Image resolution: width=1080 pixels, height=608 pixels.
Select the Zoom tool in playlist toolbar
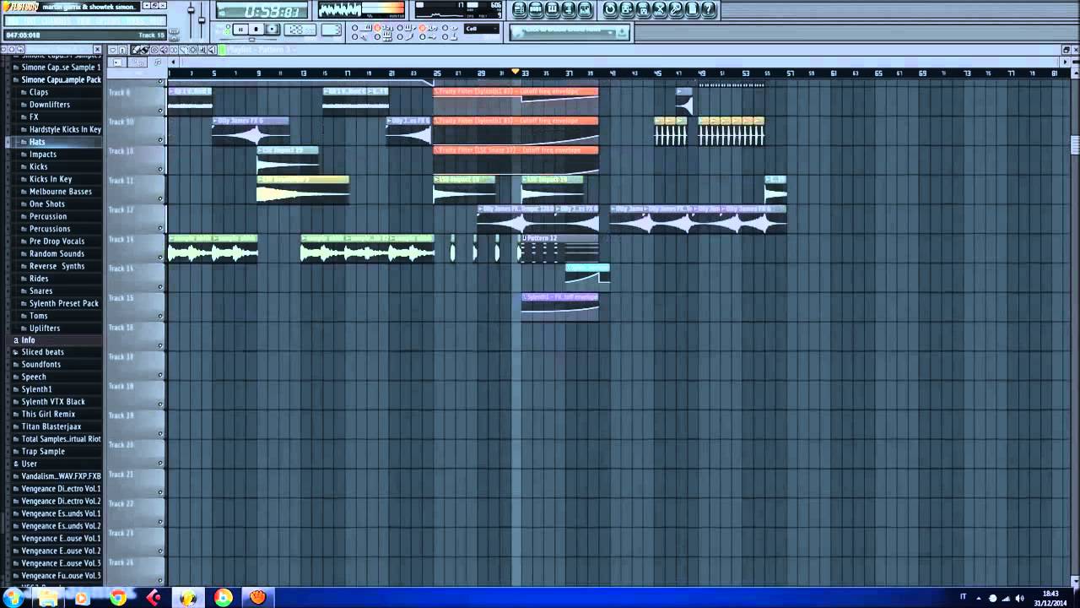[x=202, y=50]
